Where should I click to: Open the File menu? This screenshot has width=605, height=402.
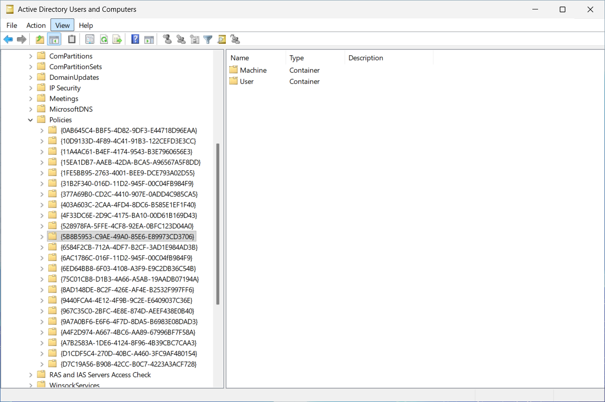pos(12,25)
